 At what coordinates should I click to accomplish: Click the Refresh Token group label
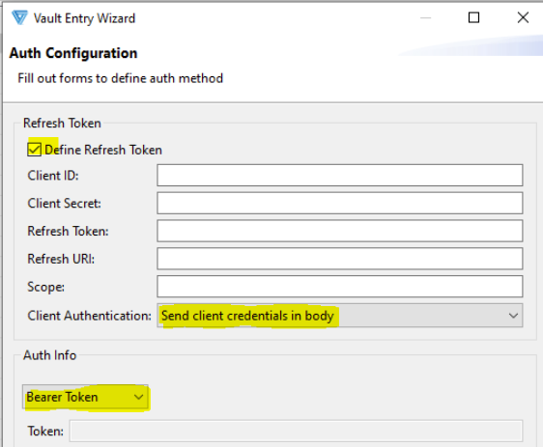tap(62, 124)
